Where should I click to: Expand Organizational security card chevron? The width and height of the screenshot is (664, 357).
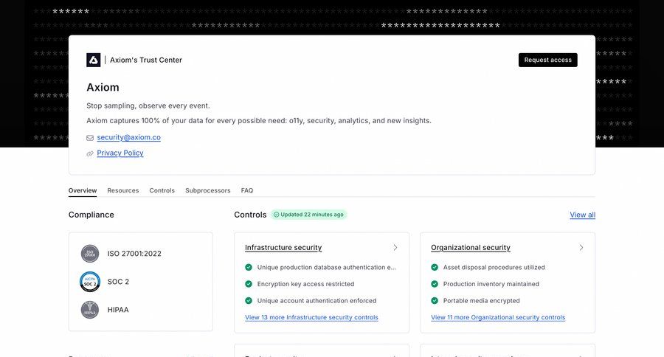tap(581, 247)
